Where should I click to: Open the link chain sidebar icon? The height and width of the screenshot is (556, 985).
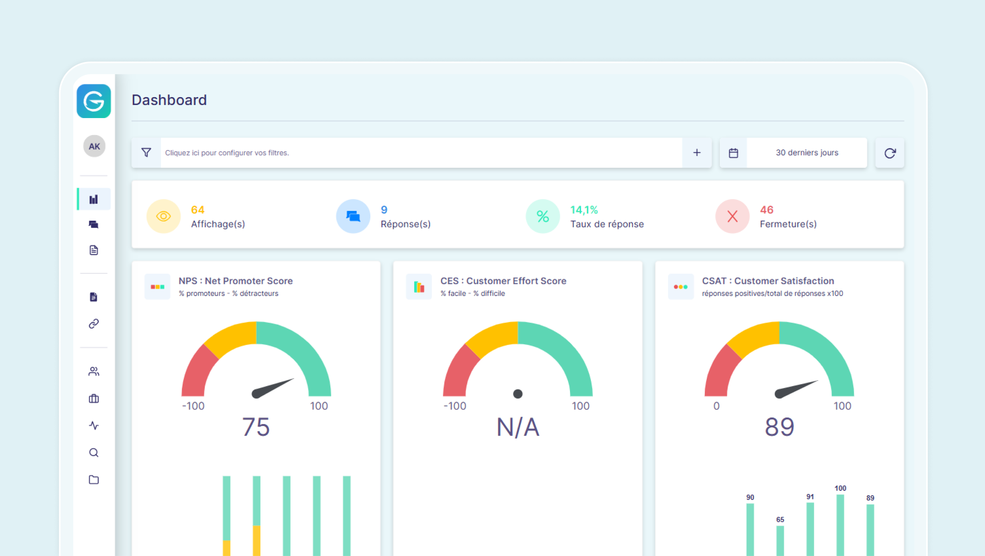point(94,324)
